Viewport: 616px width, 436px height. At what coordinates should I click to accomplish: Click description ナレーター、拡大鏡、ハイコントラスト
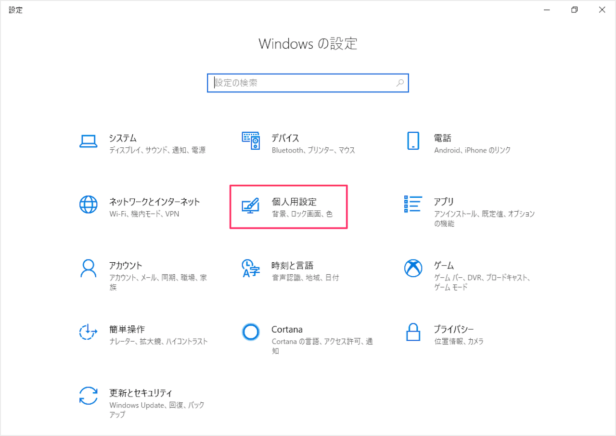coord(158,341)
